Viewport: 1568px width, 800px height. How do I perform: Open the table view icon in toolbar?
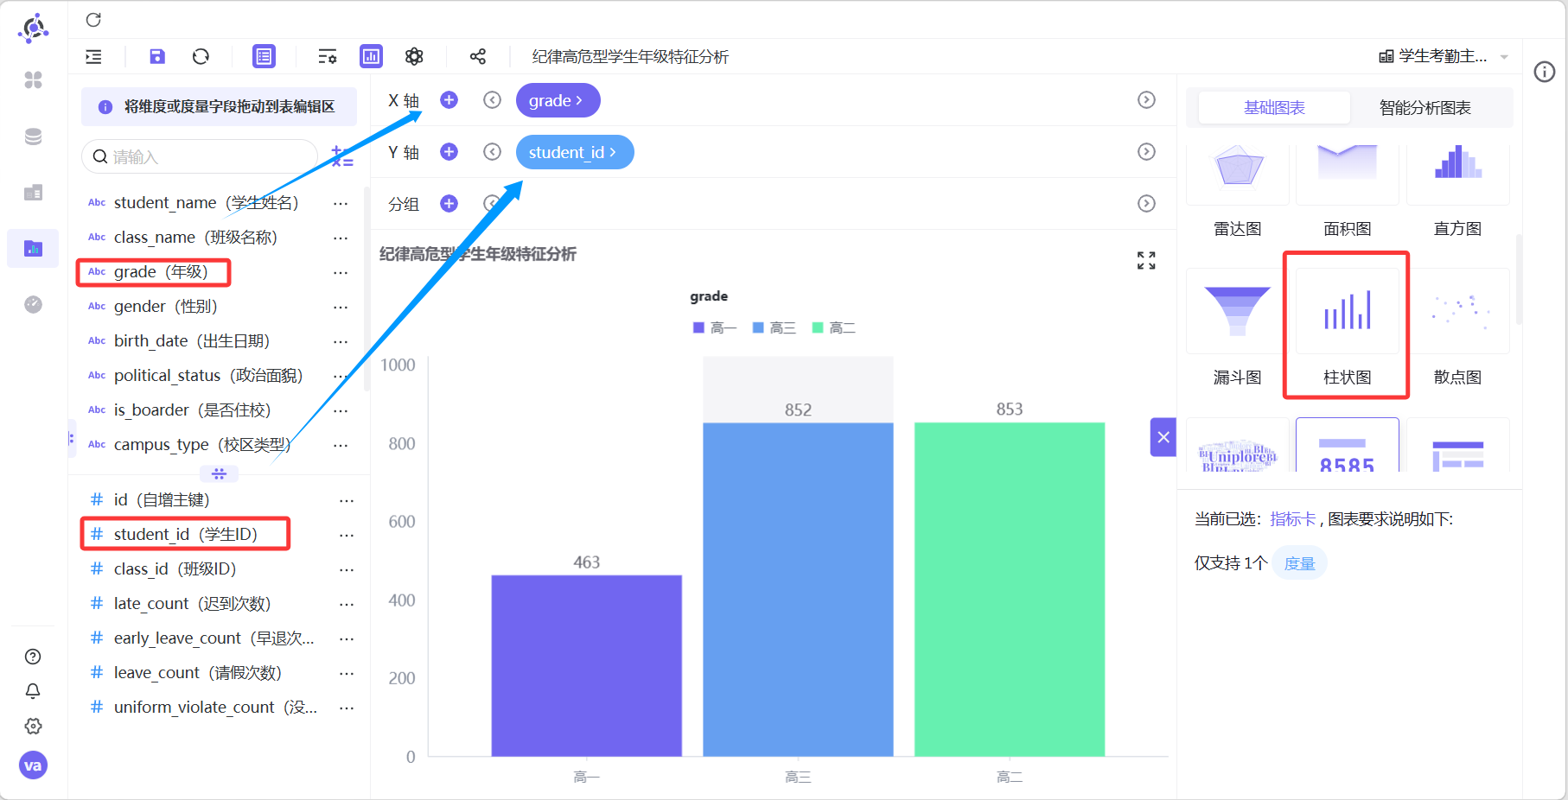point(264,56)
